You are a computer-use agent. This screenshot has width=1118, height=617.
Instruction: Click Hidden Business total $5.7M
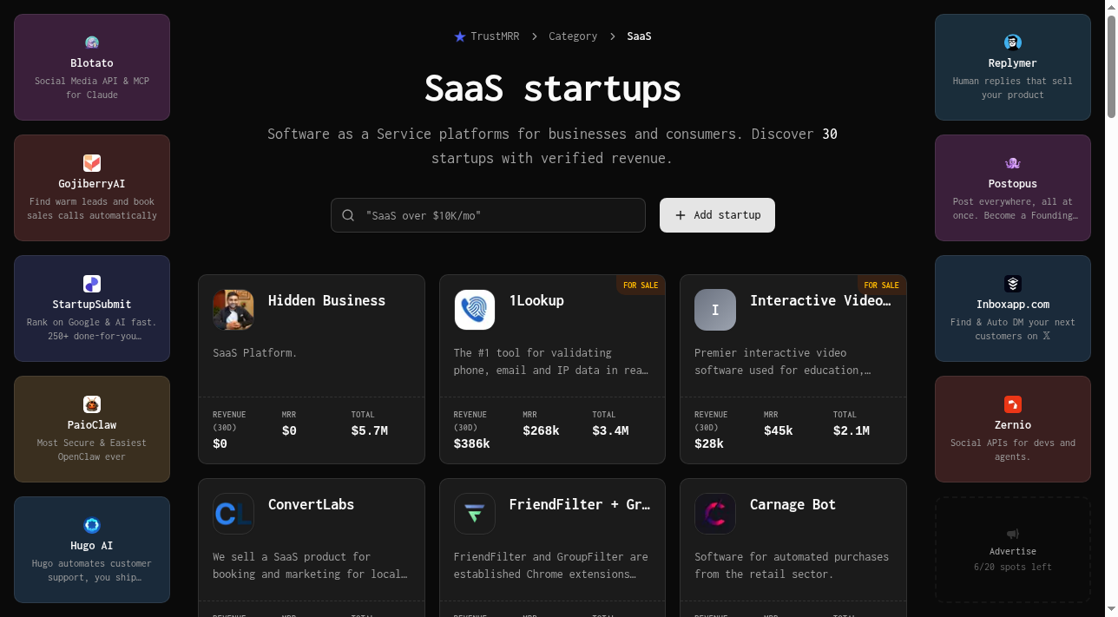(369, 430)
